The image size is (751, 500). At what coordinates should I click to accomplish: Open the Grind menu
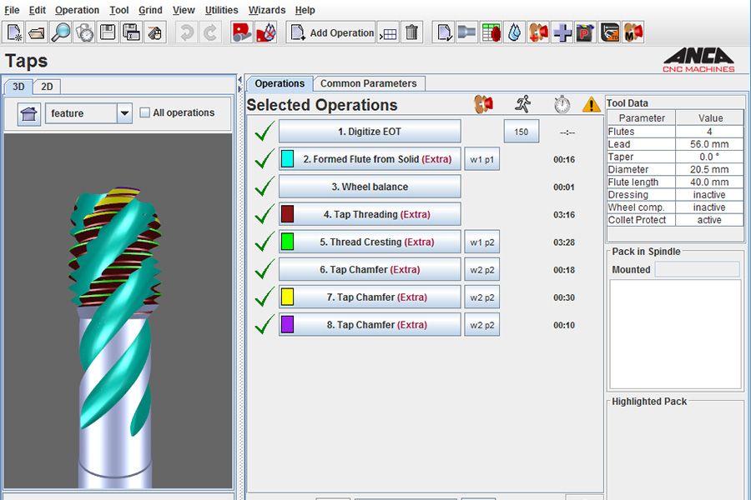pyautogui.click(x=150, y=10)
